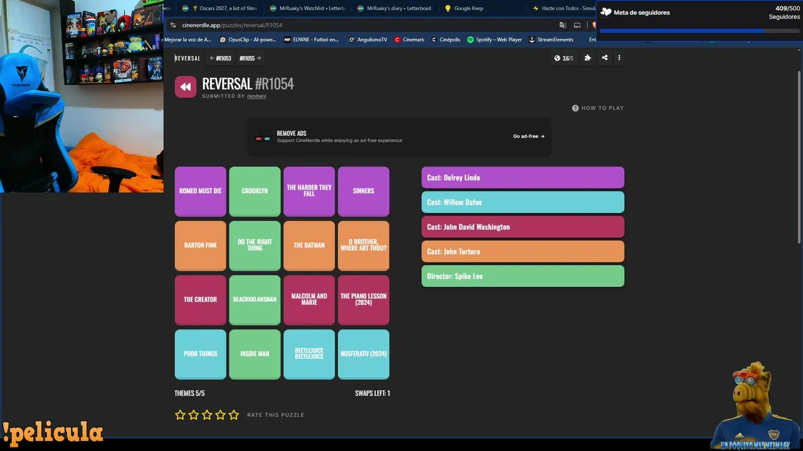Image resolution: width=803 pixels, height=451 pixels.
Task: Rate the puzzle one star
Action: 181,415
